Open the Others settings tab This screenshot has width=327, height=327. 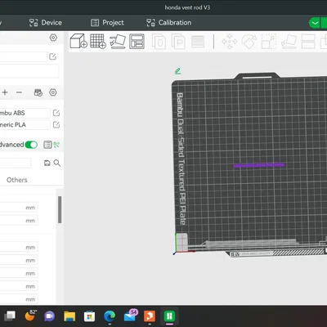coord(17,180)
